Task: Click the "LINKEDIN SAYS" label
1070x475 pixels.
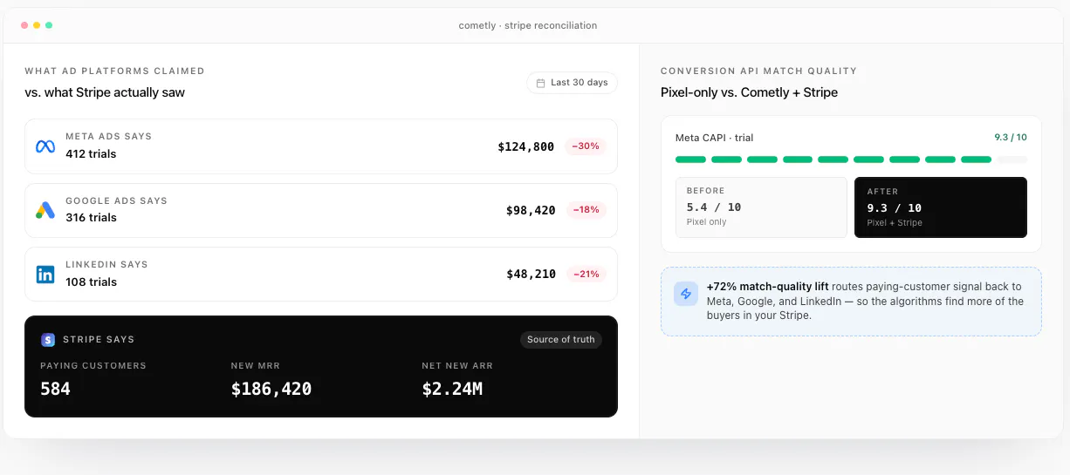Action: click(106, 264)
